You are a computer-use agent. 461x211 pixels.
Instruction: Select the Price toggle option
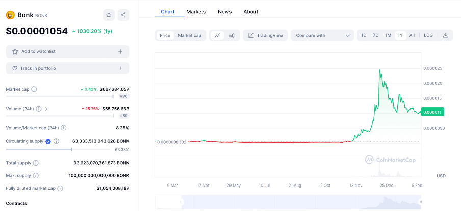point(165,35)
